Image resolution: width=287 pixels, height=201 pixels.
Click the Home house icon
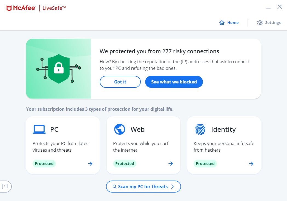222,23
